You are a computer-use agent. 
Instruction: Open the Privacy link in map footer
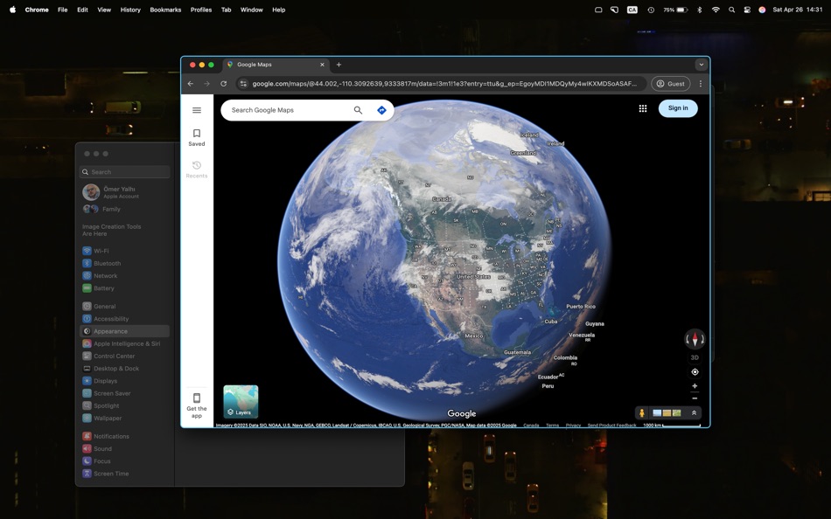573,426
